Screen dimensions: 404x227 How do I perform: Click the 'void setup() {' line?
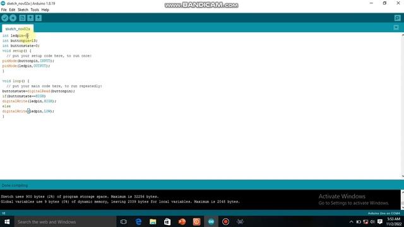click(x=17, y=50)
